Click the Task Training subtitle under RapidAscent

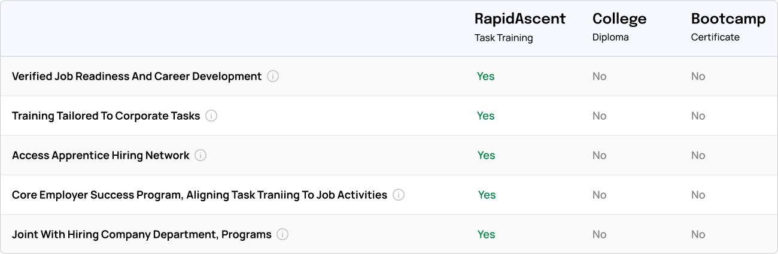click(x=504, y=38)
